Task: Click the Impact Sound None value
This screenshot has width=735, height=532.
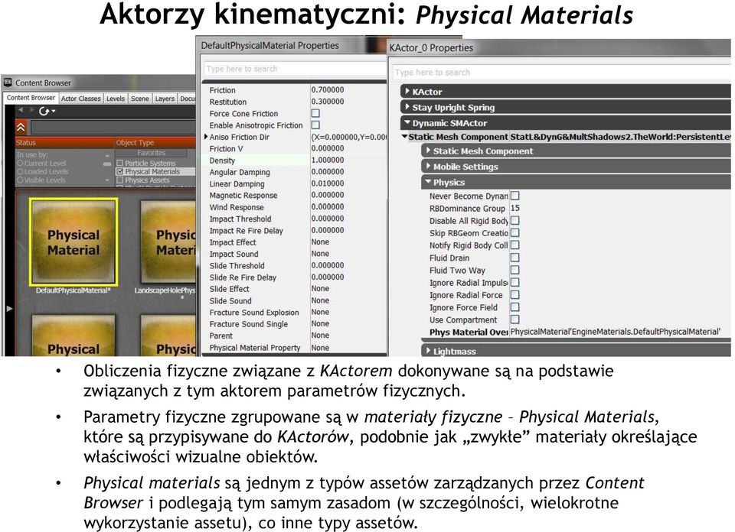Action: click(x=321, y=254)
